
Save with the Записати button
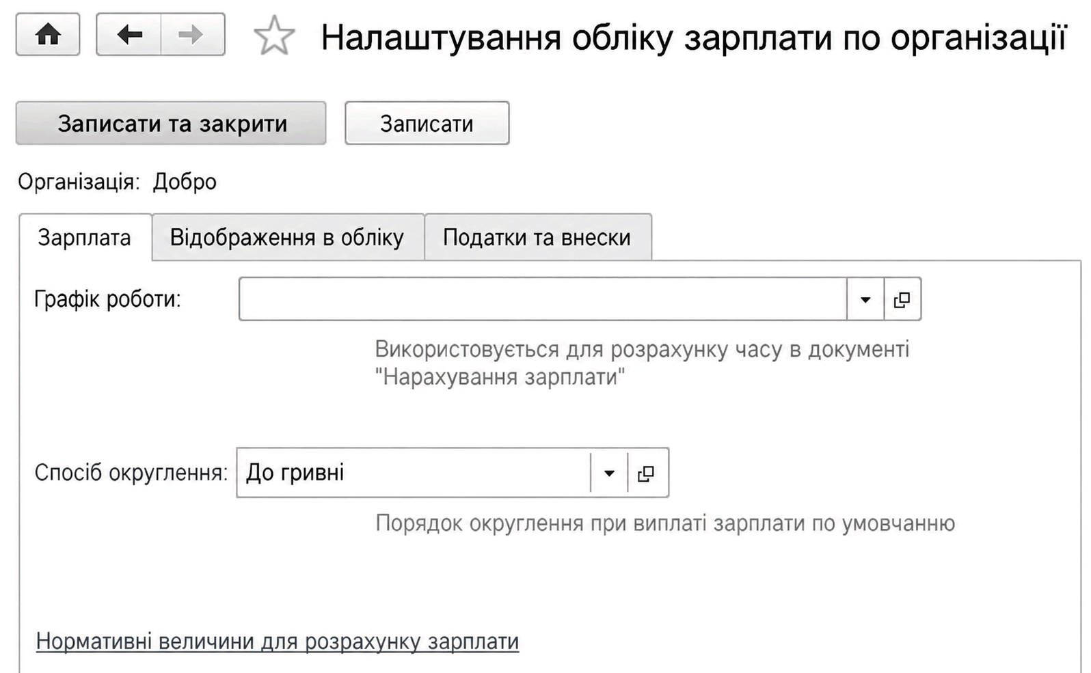[x=427, y=124]
